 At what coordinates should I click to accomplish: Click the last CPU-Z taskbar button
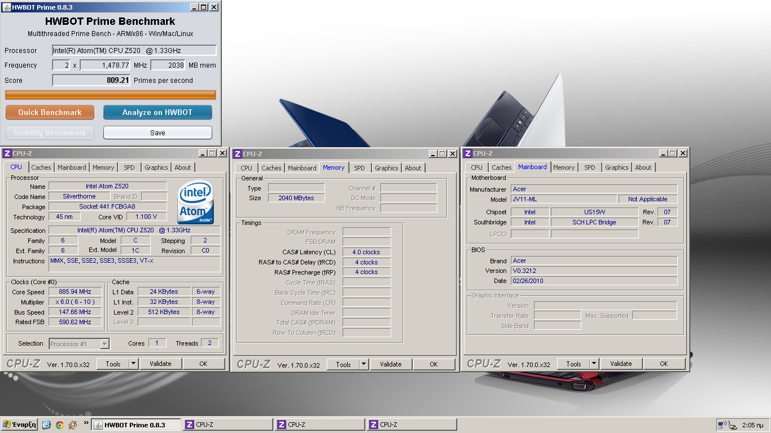point(412,425)
